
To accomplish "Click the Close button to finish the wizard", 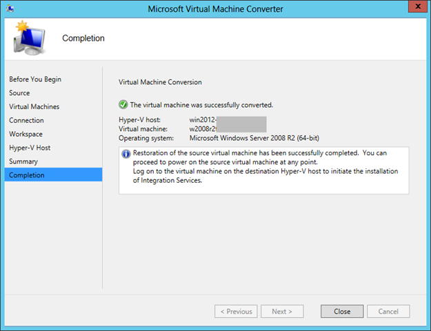I will 342,311.
